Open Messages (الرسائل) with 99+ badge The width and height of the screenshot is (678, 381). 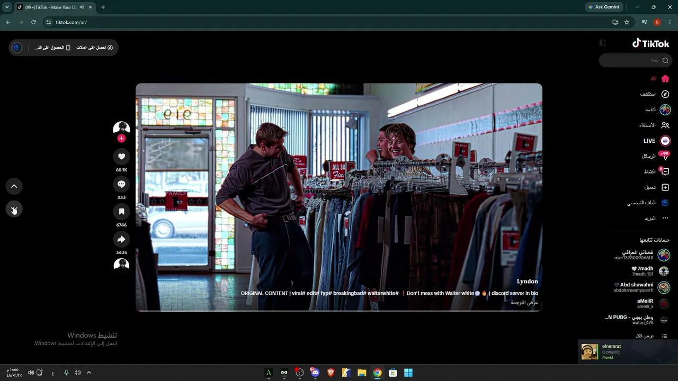pyautogui.click(x=656, y=156)
